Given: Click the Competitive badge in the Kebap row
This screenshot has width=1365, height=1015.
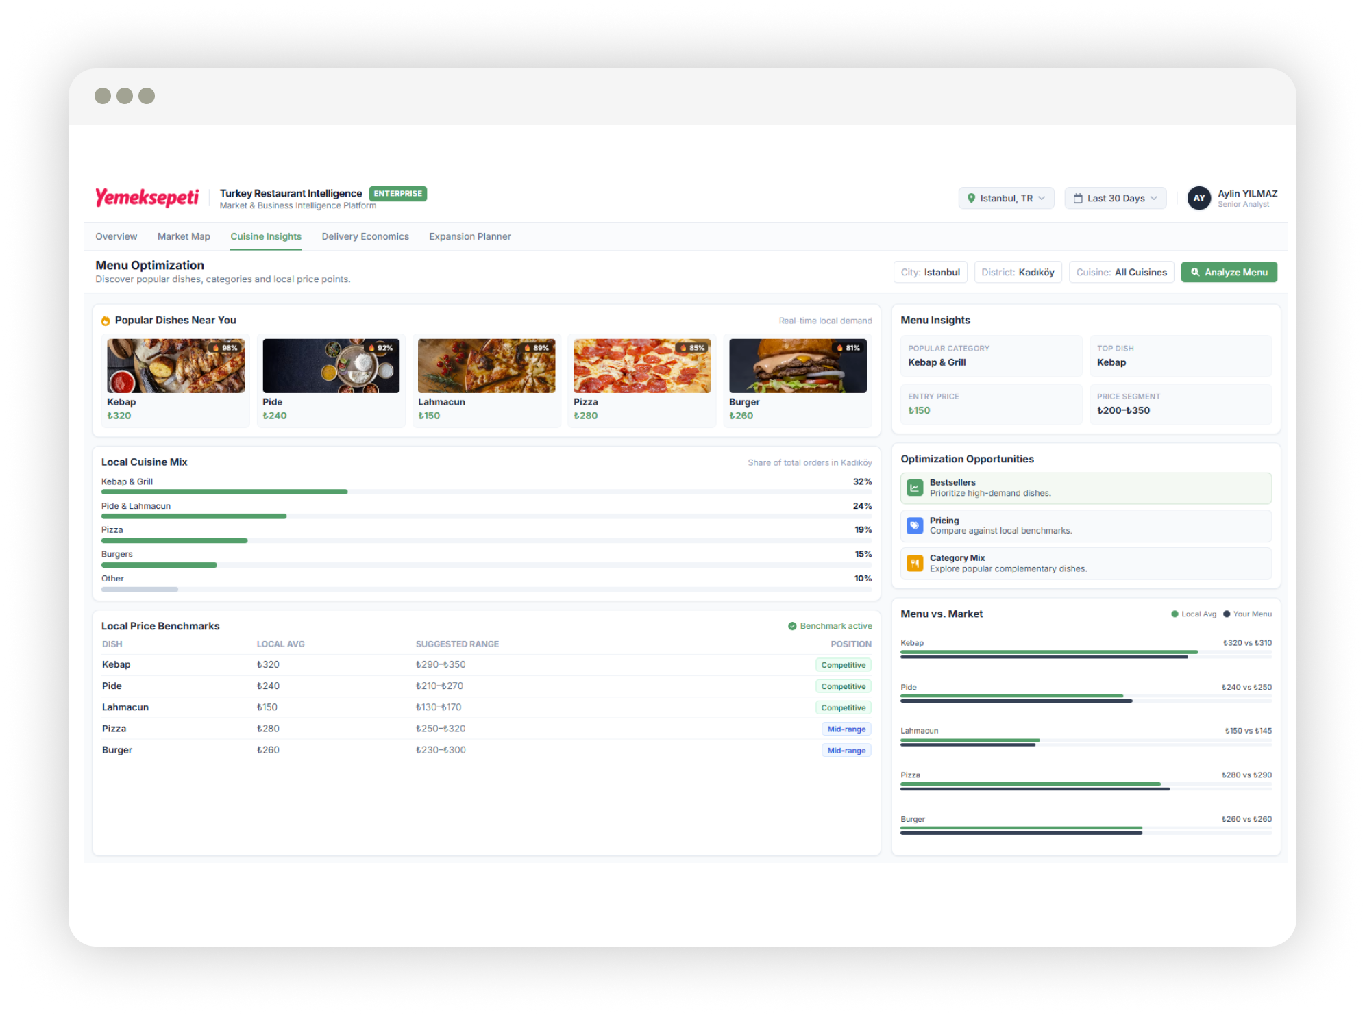Looking at the screenshot, I should 843,664.
